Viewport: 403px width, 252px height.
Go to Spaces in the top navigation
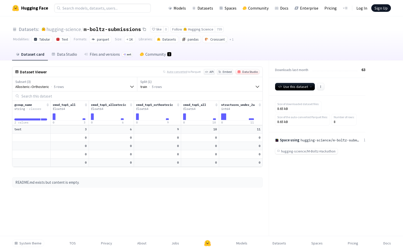tap(228, 8)
